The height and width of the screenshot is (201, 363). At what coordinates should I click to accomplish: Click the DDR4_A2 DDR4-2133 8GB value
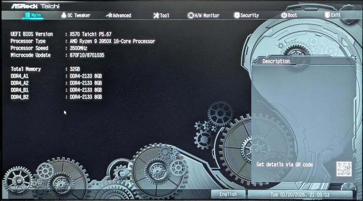point(86,83)
